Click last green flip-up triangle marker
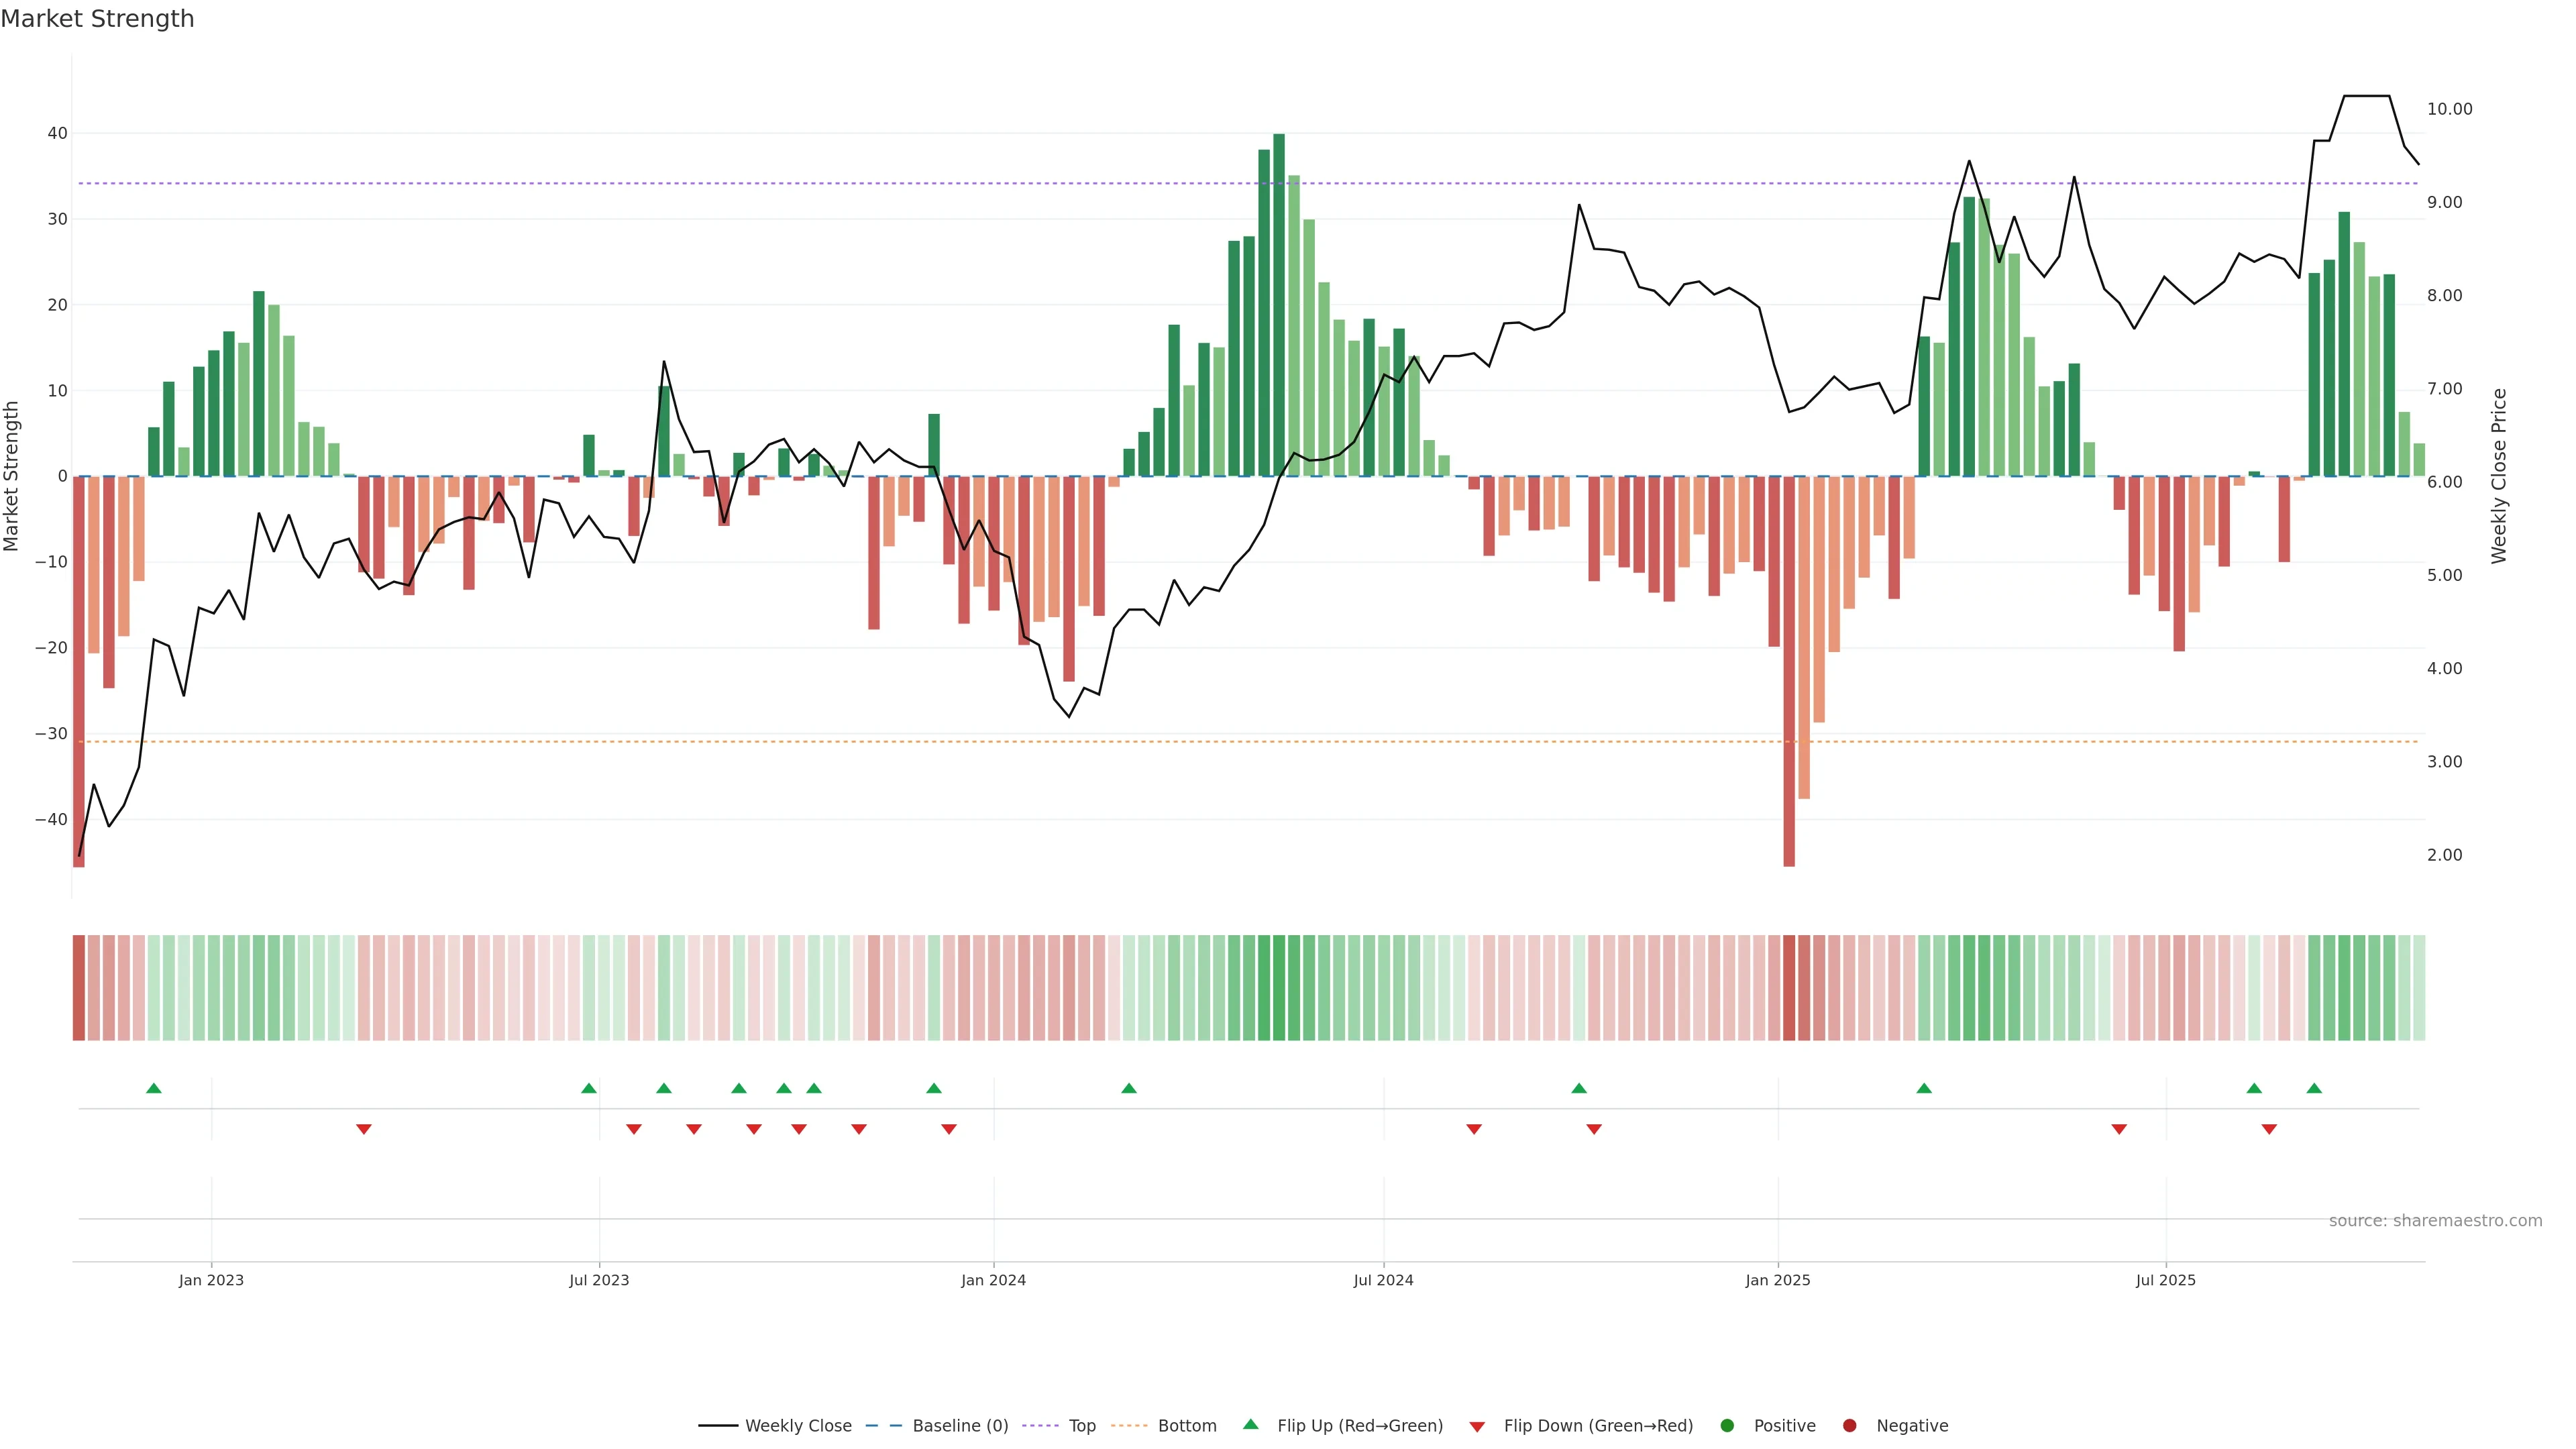This screenshot has width=2576, height=1449. [x=2314, y=1088]
